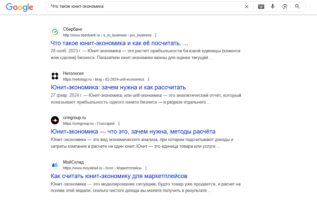The image size is (317, 200).
Task: Click the 'Маркетплейсы' breadcrumb under МойСклад
Action: pyautogui.click(x=129, y=168)
